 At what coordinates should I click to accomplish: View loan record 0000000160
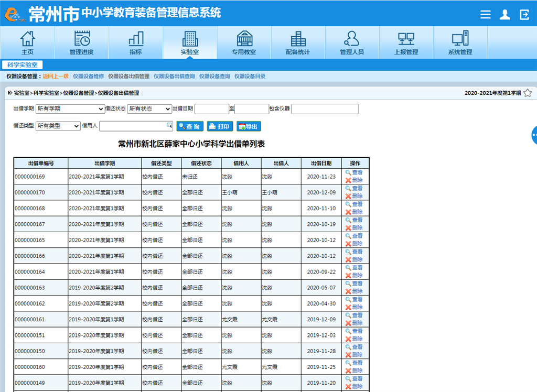[x=354, y=363]
